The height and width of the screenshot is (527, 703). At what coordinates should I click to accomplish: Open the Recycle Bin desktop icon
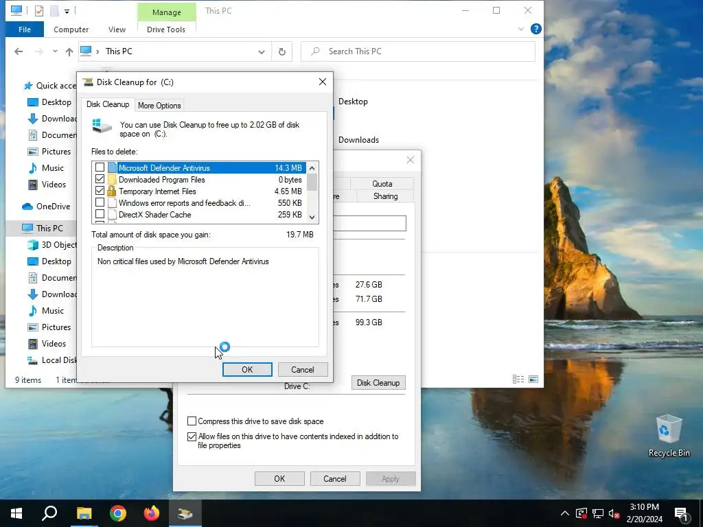click(x=669, y=436)
